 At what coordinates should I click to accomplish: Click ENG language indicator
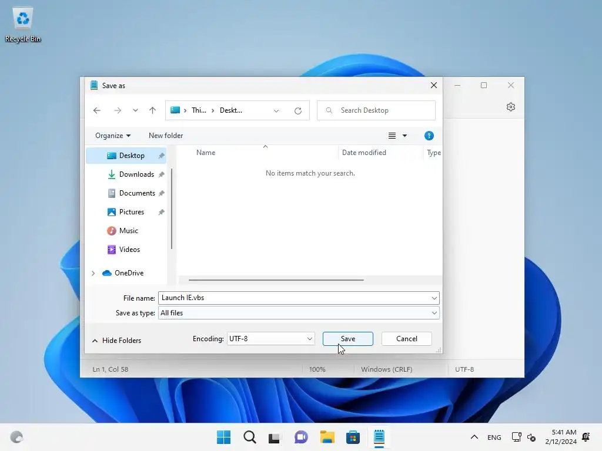click(494, 437)
